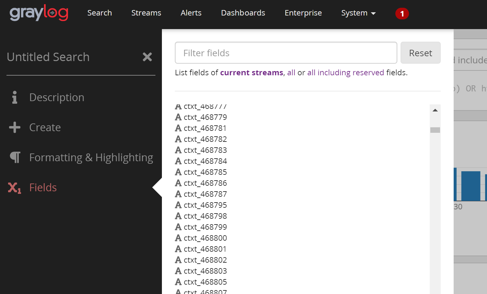Select field ctxt_468779

(205, 117)
